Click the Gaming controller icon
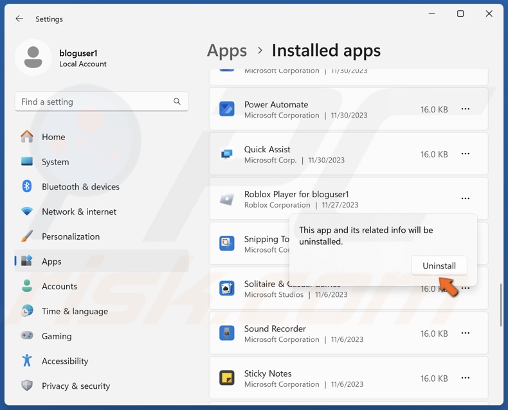This screenshot has height=410, width=508. coord(27,335)
